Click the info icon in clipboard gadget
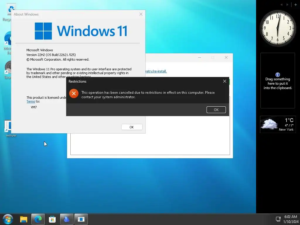Screen dimensions: 300x225 pyautogui.click(x=278, y=75)
